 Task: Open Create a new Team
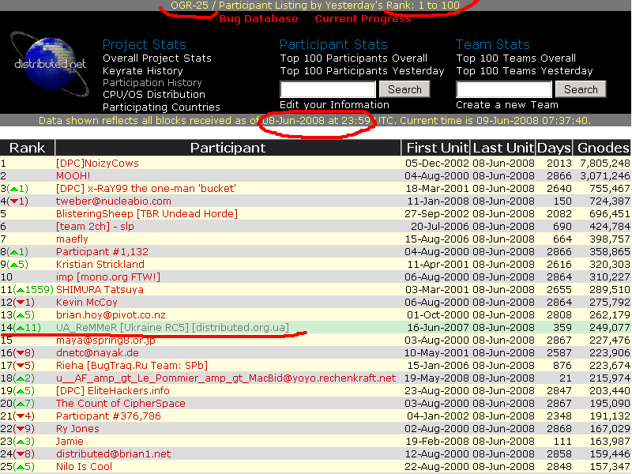pyautogui.click(x=507, y=105)
